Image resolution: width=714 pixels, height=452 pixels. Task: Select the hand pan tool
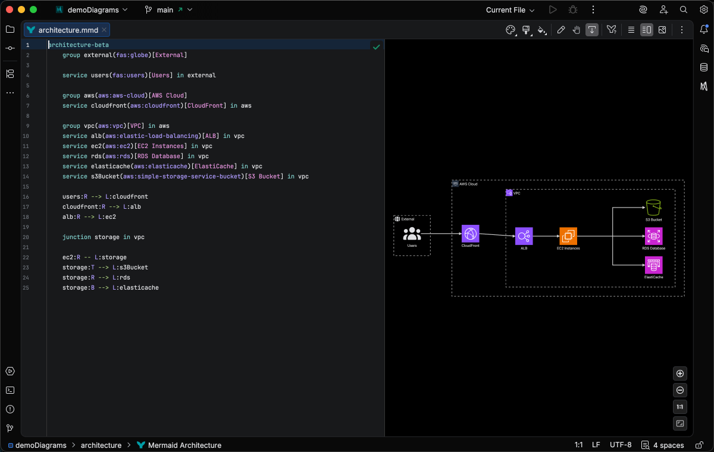point(577,30)
